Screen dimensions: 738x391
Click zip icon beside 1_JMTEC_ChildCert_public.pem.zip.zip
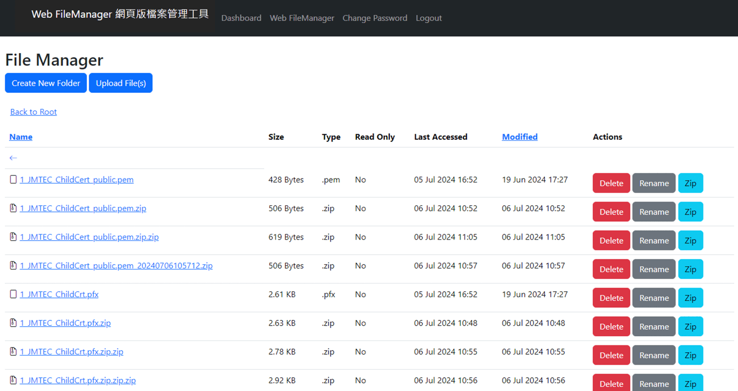tap(14, 237)
